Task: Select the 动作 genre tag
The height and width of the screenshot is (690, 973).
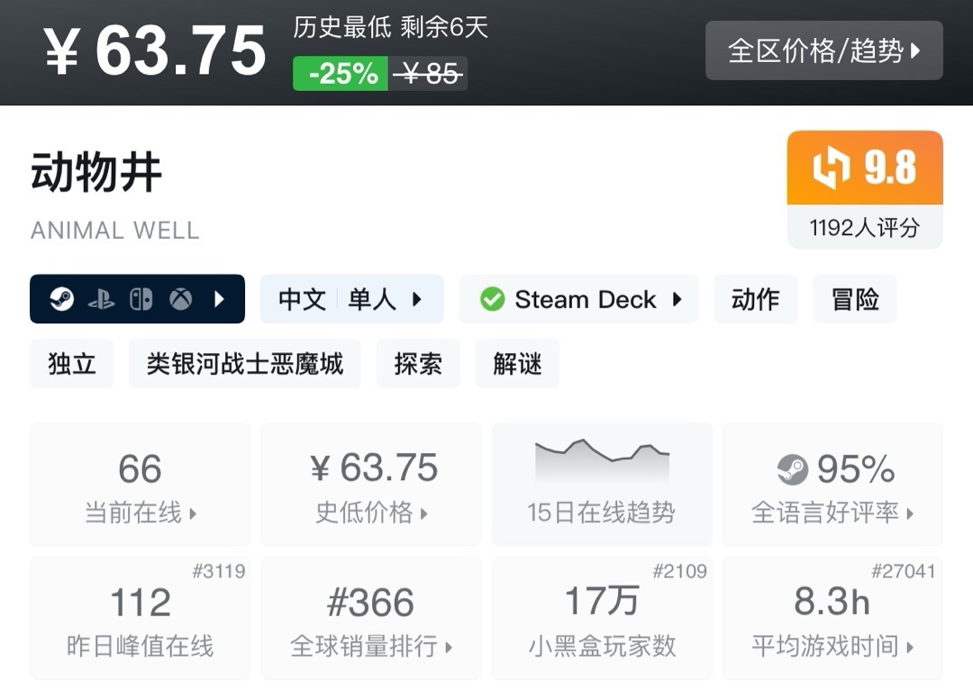Action: click(x=755, y=299)
